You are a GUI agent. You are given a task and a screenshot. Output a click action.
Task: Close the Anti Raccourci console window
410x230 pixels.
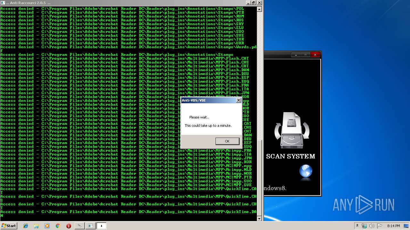click(259, 3)
